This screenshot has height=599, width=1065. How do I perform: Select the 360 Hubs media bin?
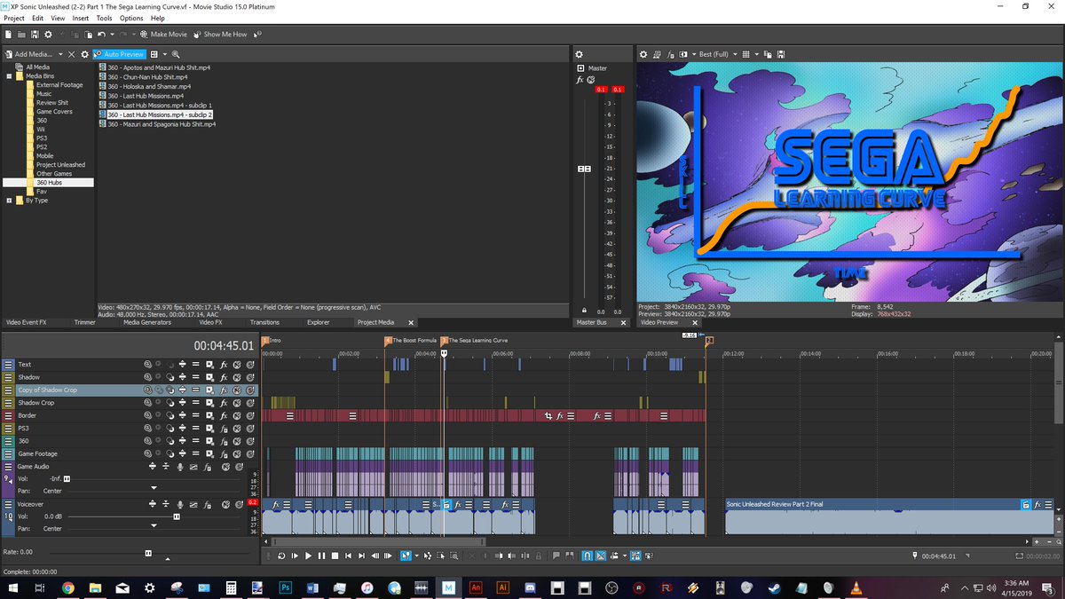[51, 183]
